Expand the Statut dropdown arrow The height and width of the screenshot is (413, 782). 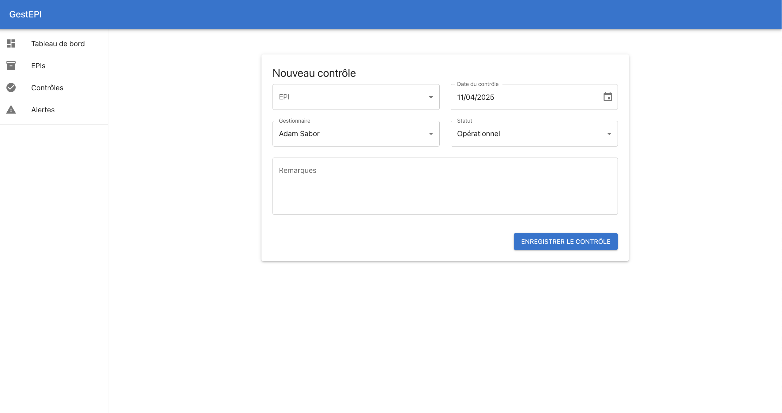609,134
